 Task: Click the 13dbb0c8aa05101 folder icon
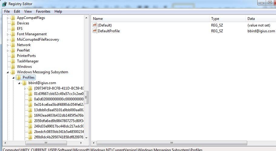point(30,110)
